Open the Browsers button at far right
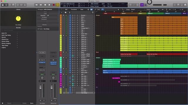188x105 pixels. pos(185,5)
